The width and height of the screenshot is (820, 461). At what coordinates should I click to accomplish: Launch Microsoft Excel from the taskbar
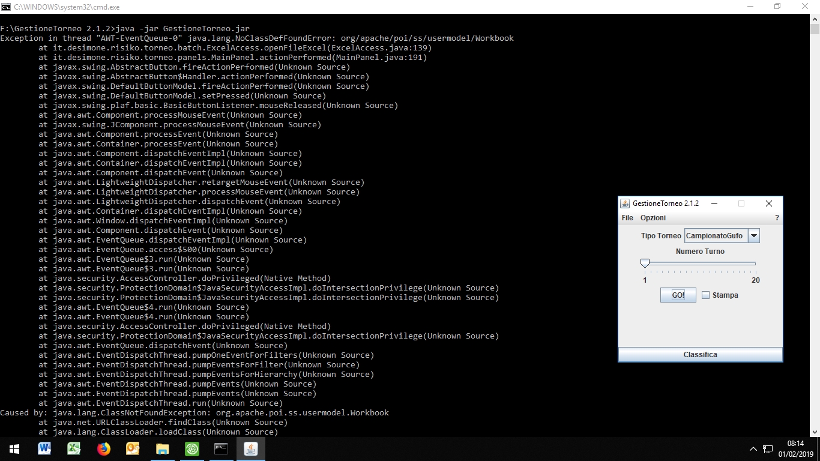(73, 449)
